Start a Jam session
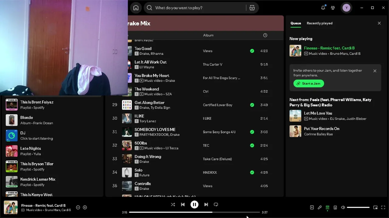The image size is (389, 218). tap(309, 83)
